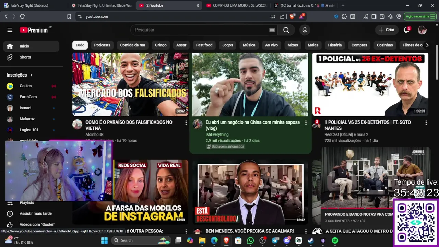
Task: Toggle the browser sidebar panel
Action: [x=374, y=16]
